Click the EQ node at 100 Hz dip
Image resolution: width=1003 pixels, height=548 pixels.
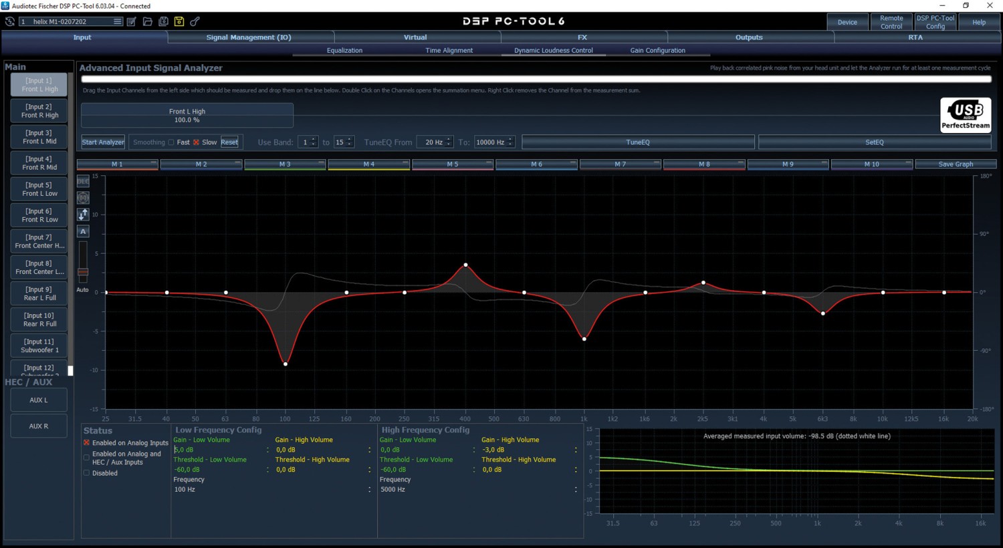tap(286, 364)
